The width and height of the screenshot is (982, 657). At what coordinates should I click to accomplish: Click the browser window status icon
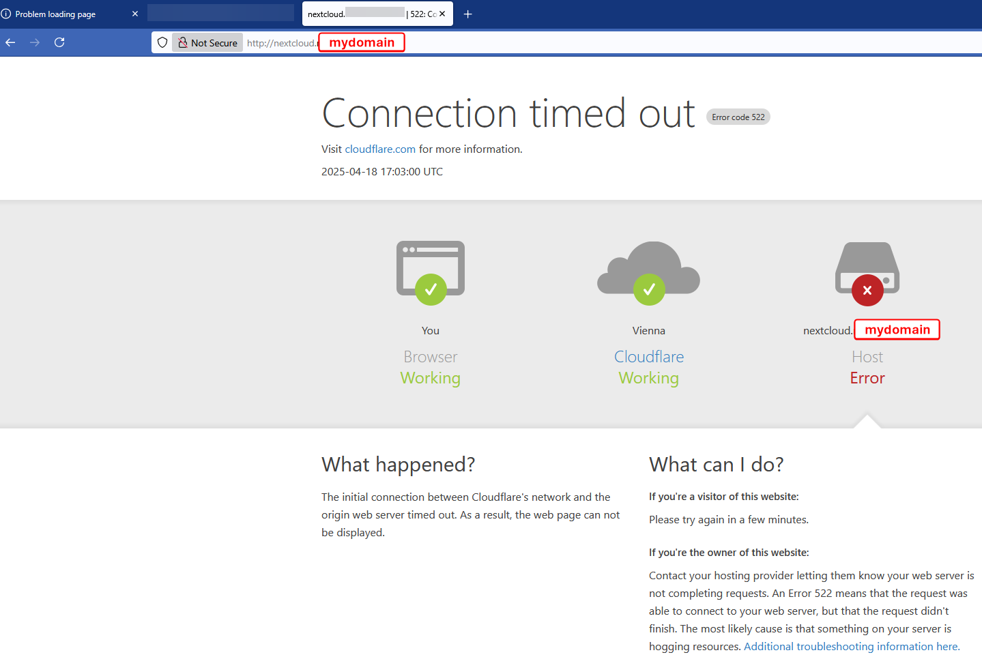(x=431, y=272)
